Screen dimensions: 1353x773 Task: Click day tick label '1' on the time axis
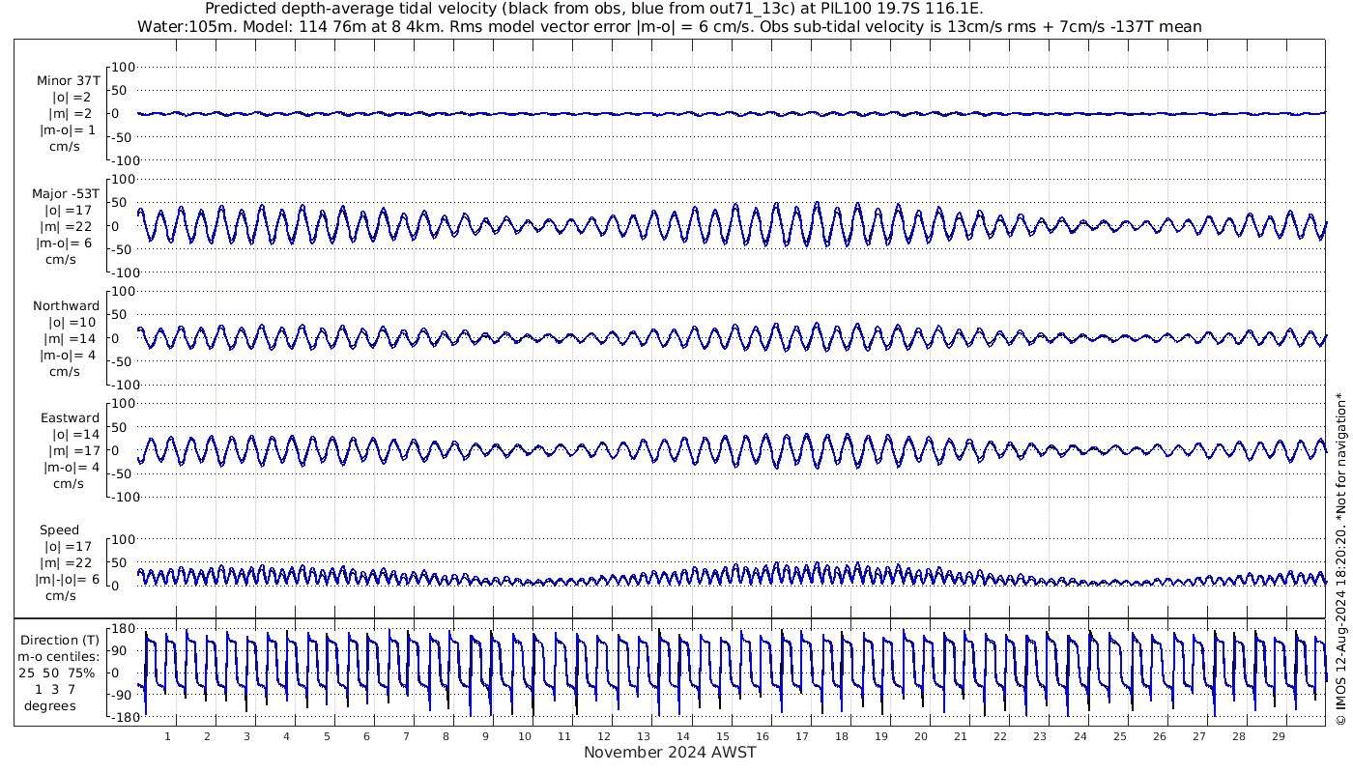click(x=167, y=736)
